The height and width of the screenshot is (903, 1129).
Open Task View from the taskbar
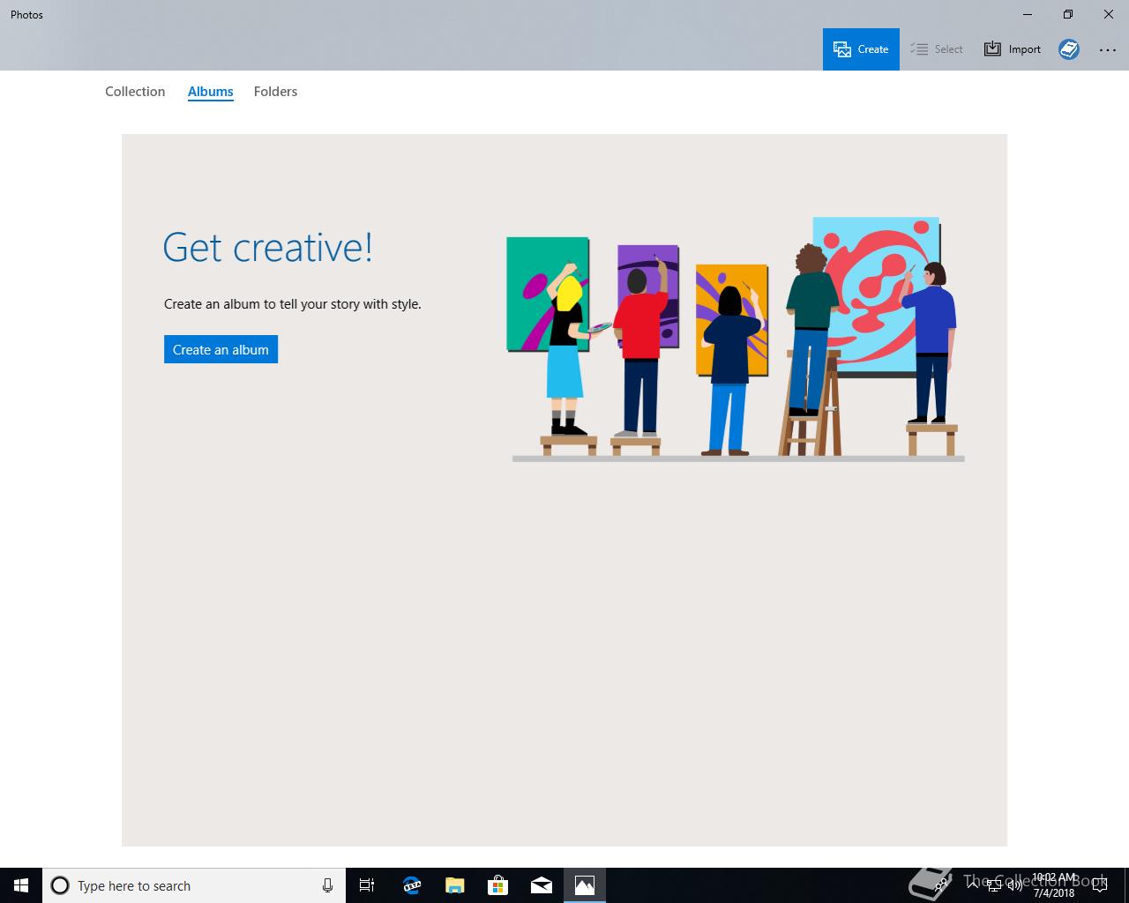click(367, 885)
